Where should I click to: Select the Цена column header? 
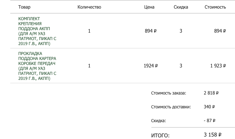click(x=149, y=7)
